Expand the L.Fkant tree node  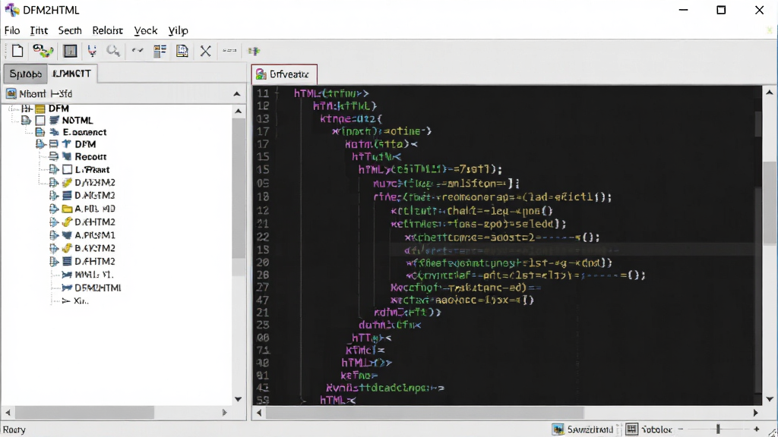[54, 169]
